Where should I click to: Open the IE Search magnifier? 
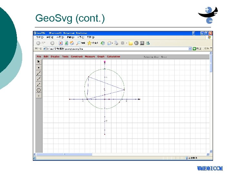[x=78, y=43]
